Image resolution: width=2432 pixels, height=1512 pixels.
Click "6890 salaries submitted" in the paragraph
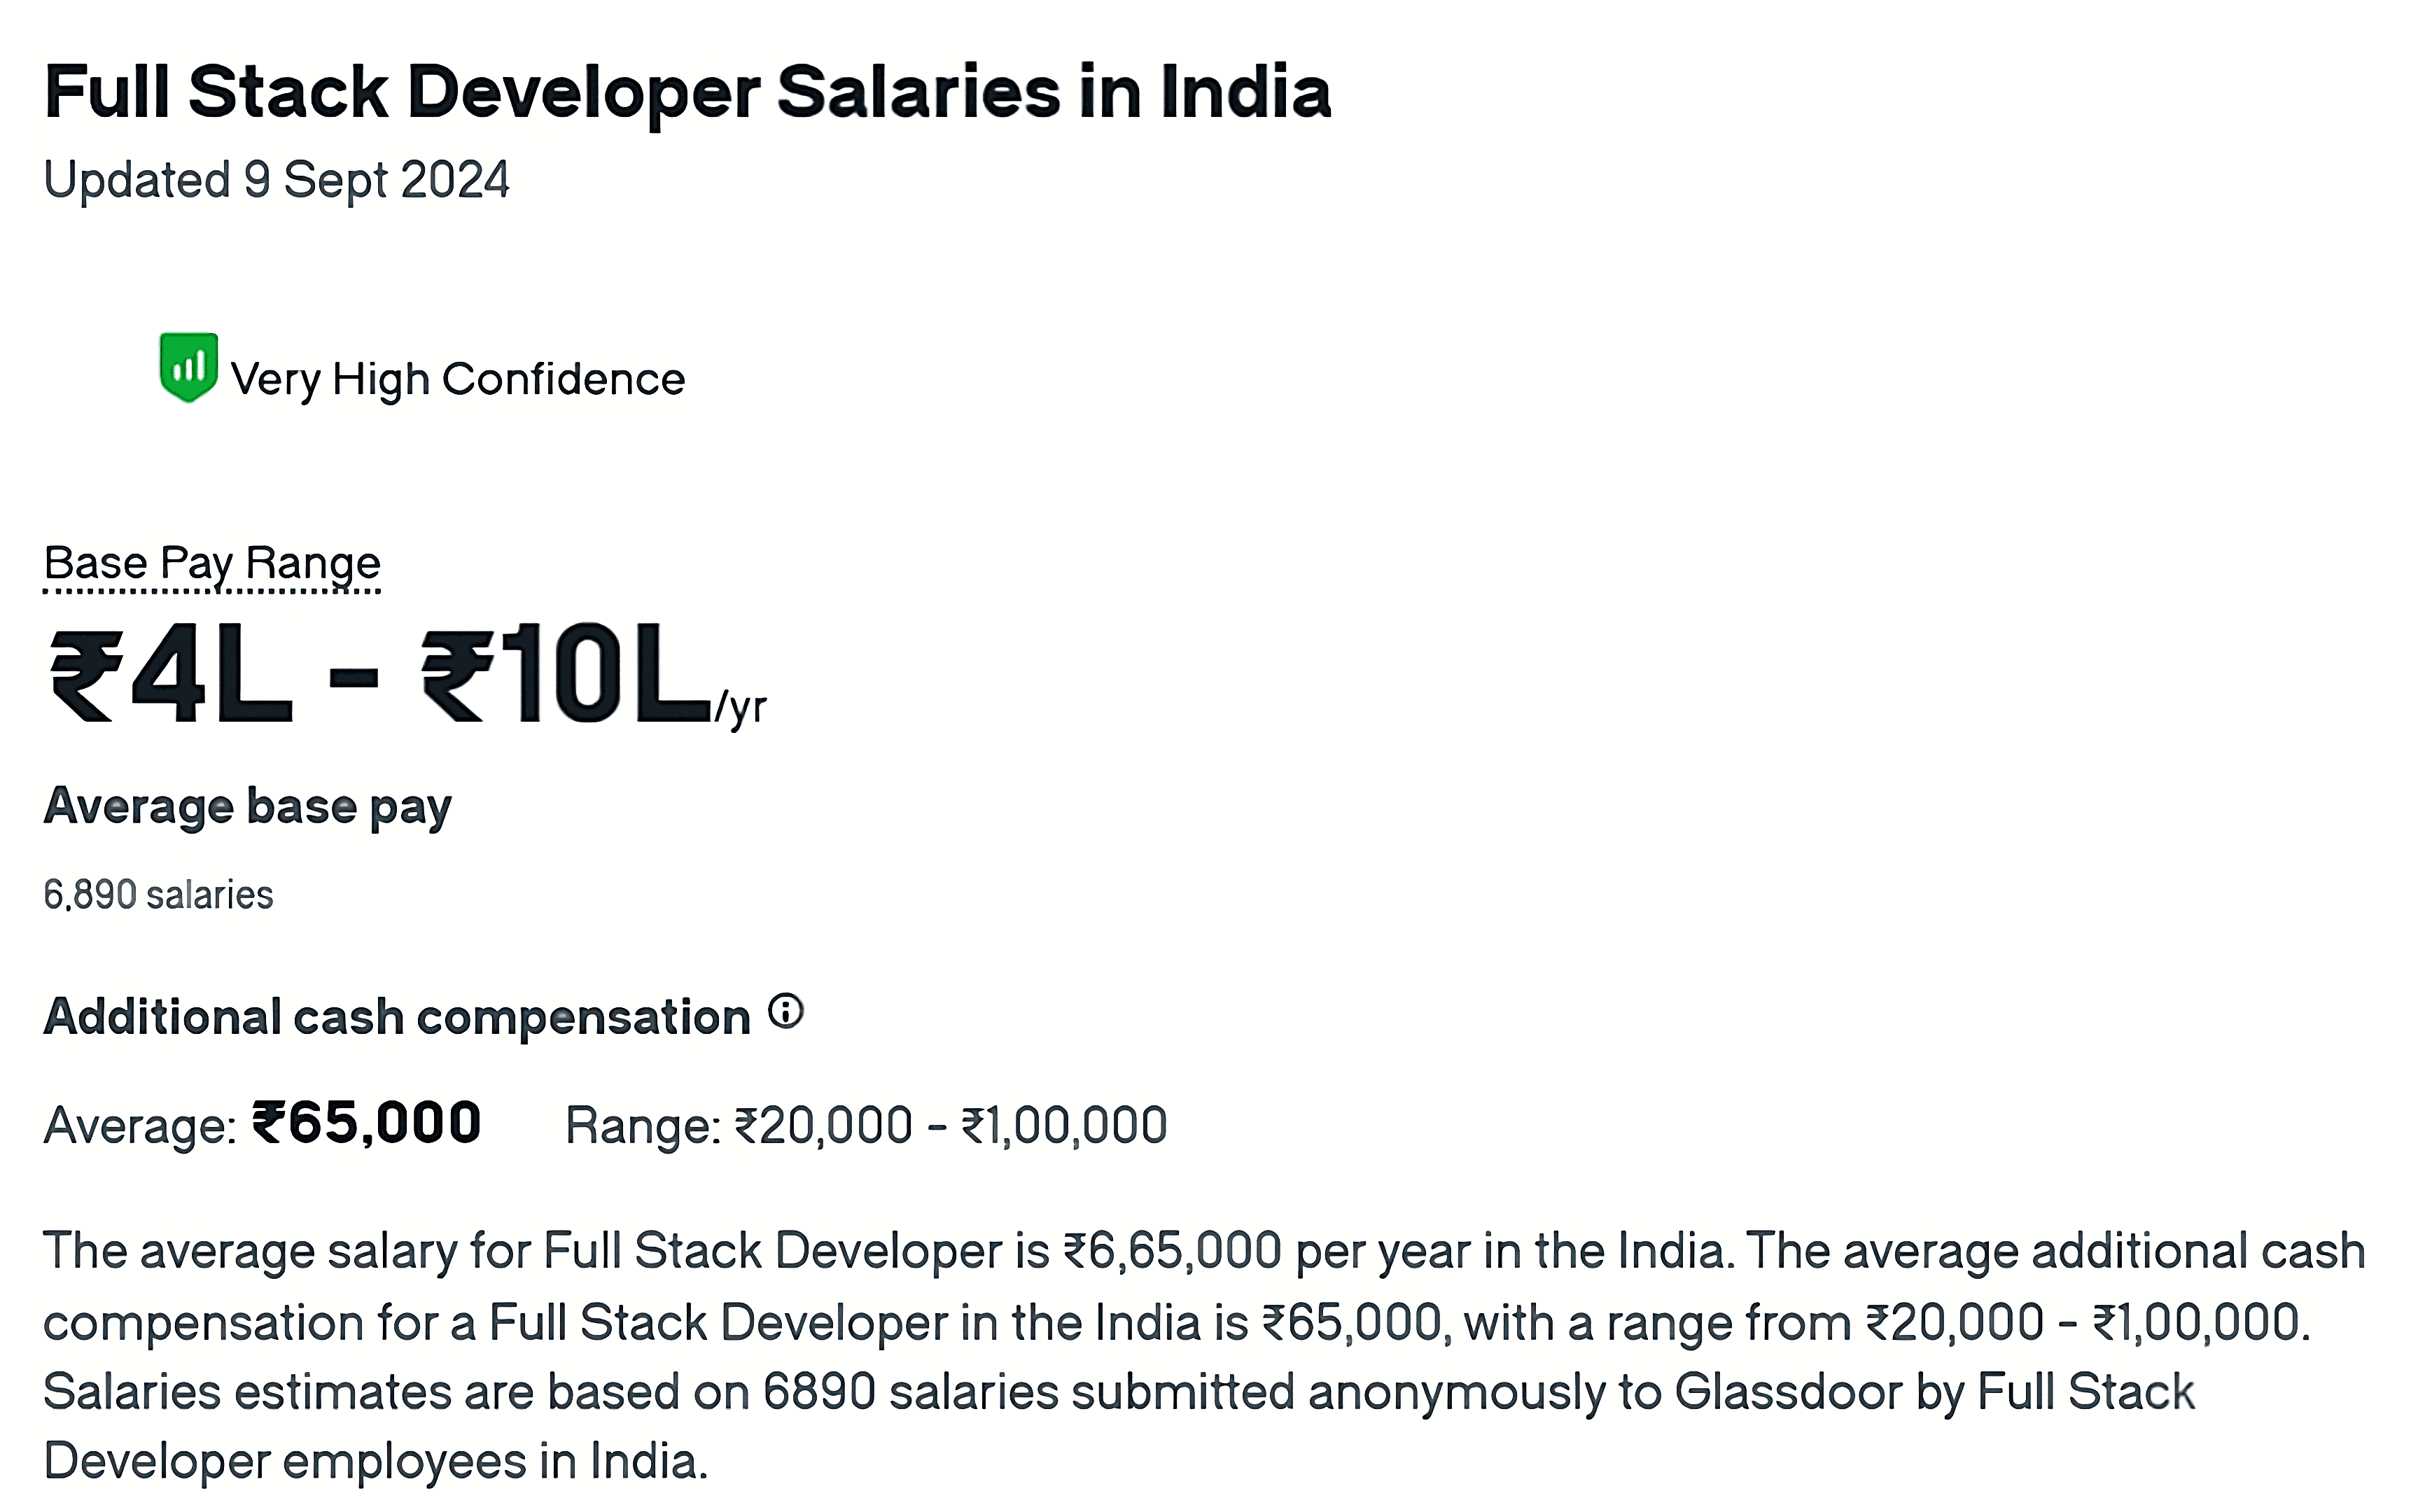pyautogui.click(x=1029, y=1393)
